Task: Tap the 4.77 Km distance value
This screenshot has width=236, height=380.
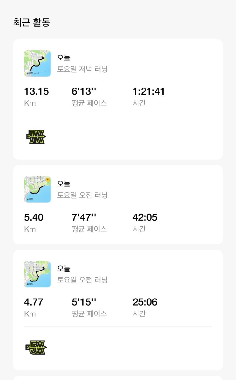Action: click(x=34, y=302)
